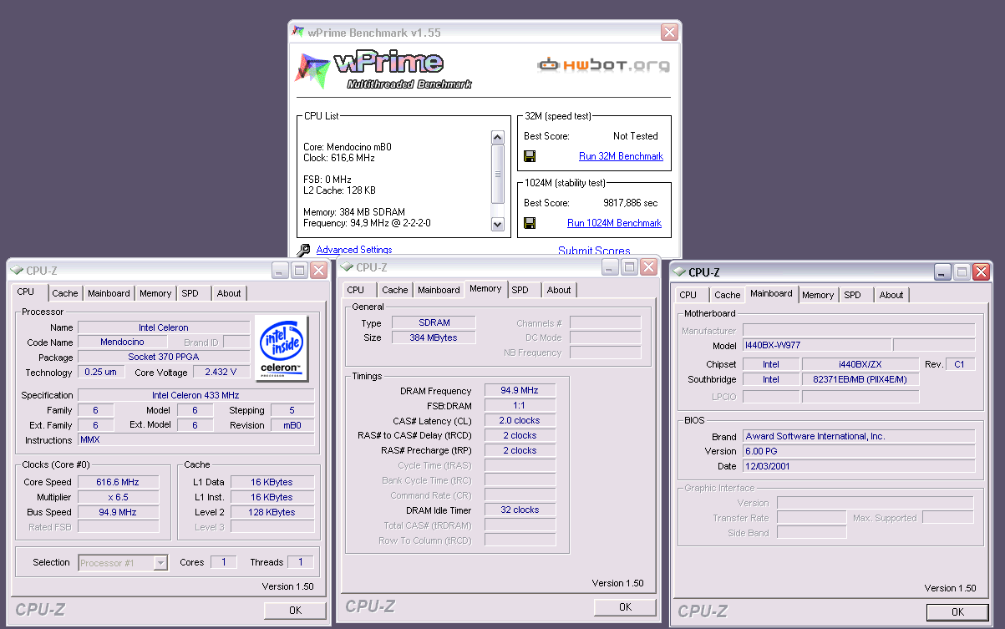1005x629 pixels.
Task: Open the Mainboard tab in left CPU-Z window
Action: click(109, 293)
